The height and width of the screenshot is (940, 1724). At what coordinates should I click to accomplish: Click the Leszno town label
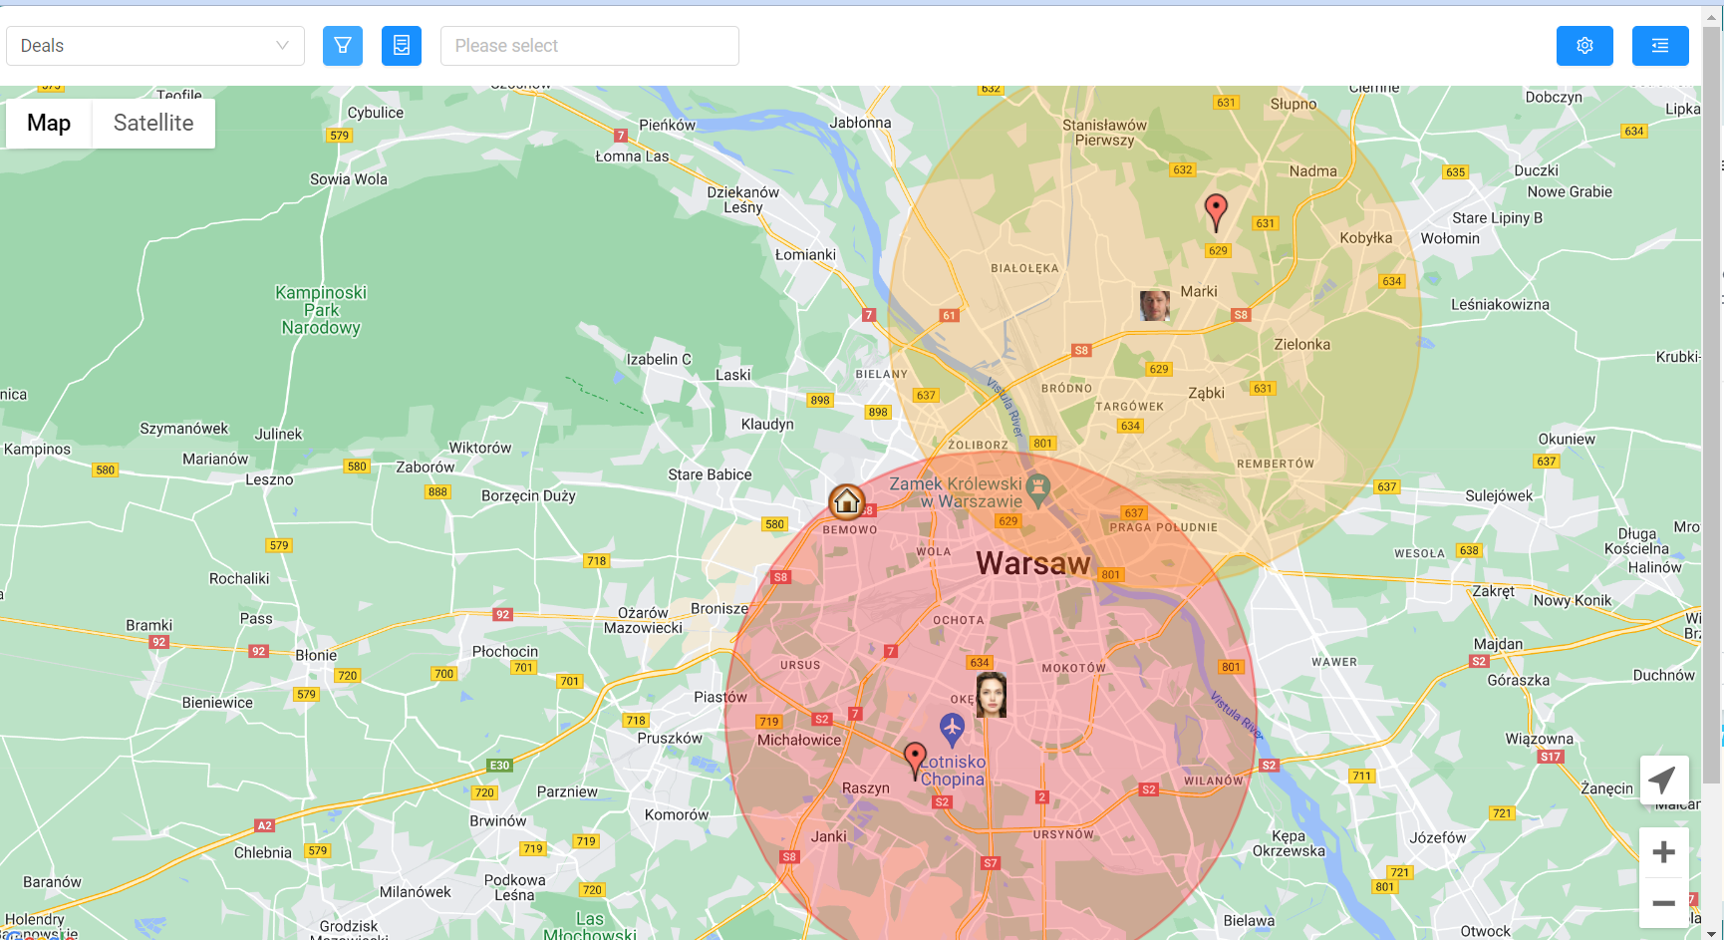click(x=269, y=479)
